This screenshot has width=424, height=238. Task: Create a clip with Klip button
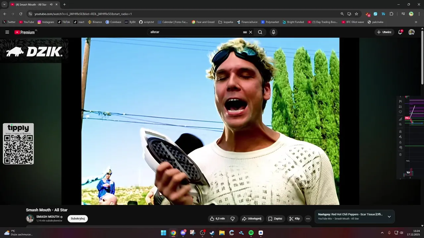pos(294,218)
